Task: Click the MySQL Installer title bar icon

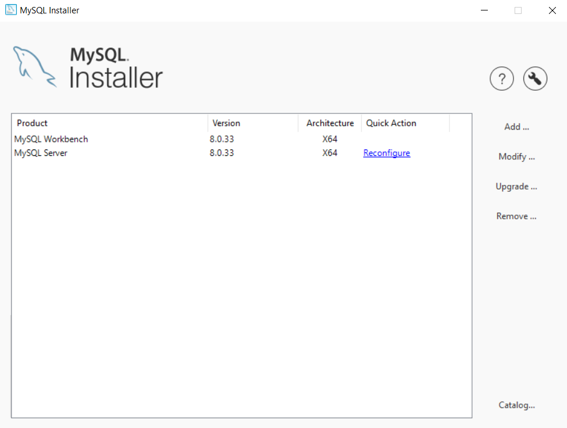Action: [x=10, y=10]
